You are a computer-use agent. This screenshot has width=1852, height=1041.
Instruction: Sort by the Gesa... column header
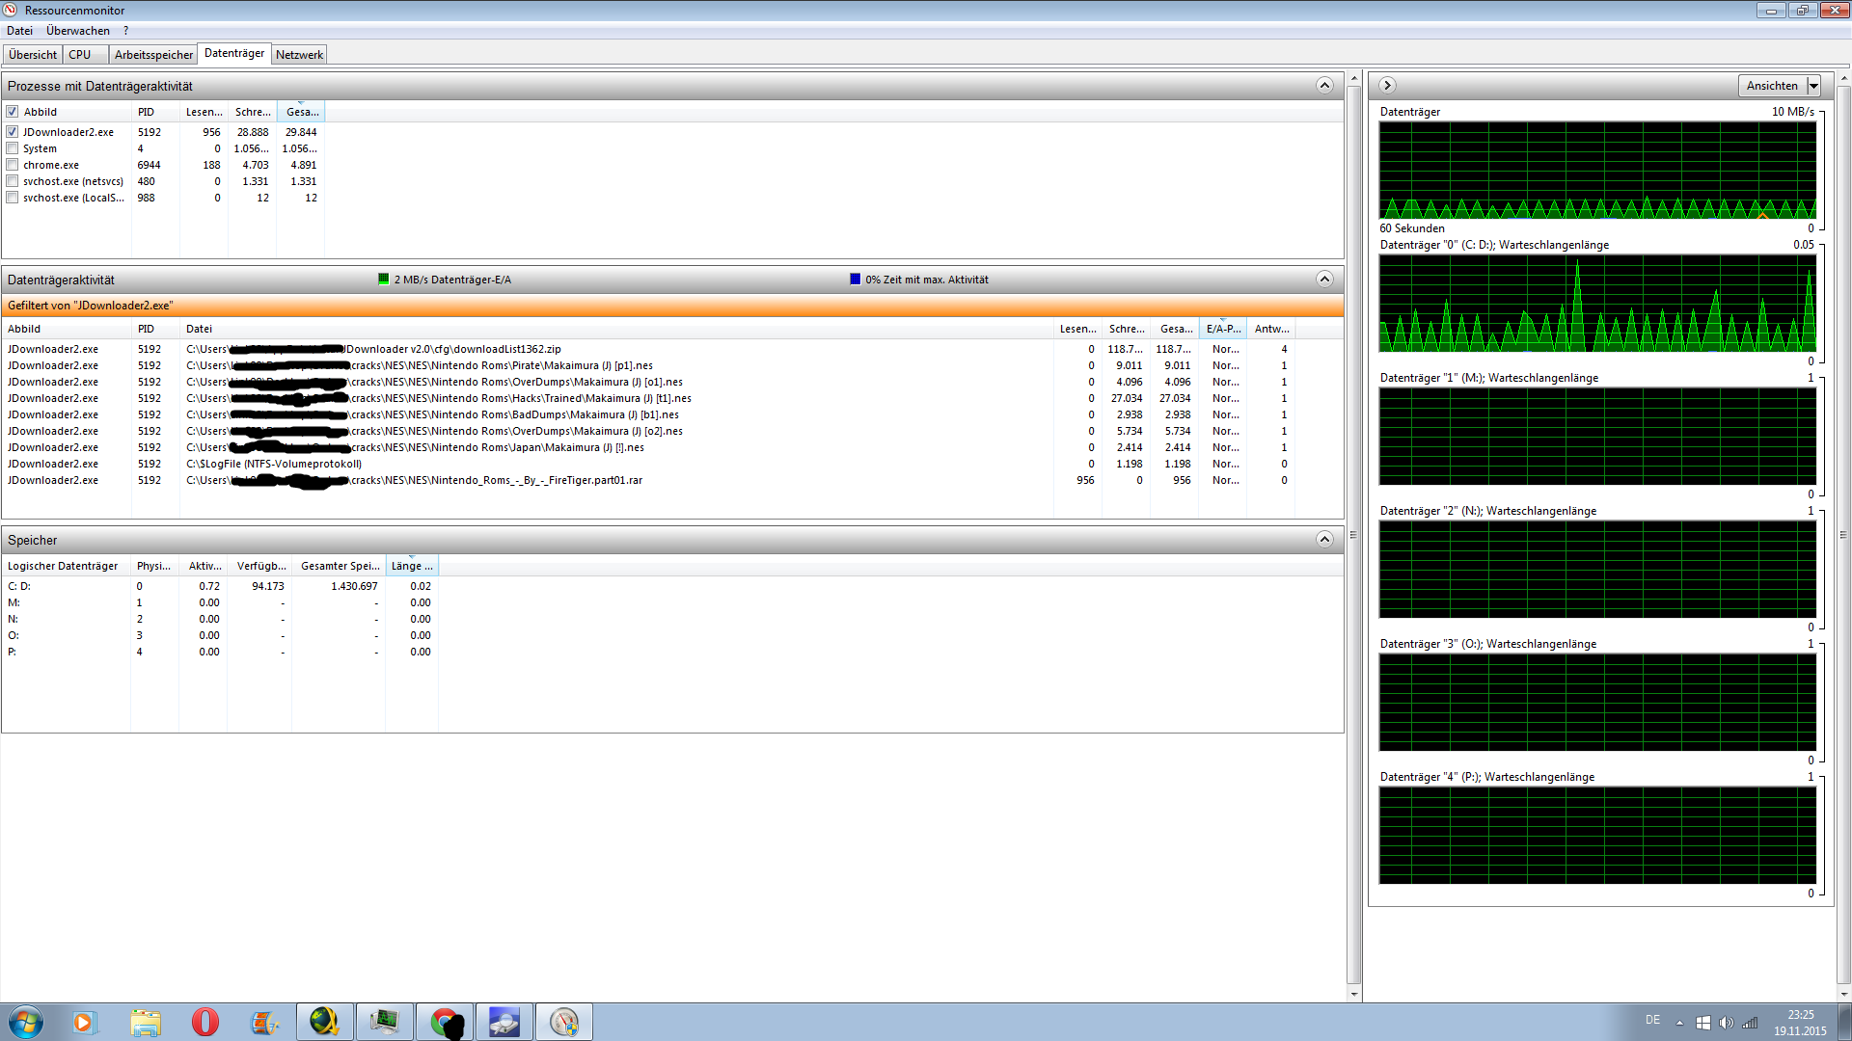[x=301, y=112]
